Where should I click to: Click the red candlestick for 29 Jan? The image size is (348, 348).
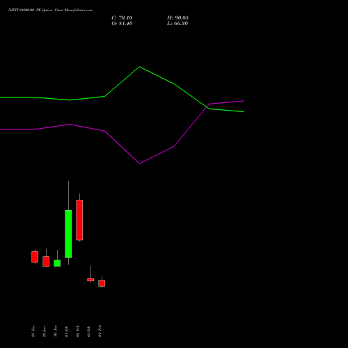click(x=46, y=262)
